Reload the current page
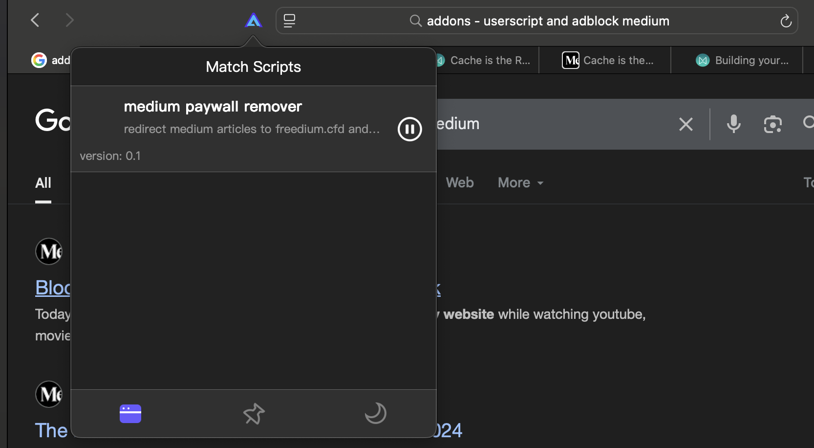Viewport: 814px width, 448px height. (786, 21)
